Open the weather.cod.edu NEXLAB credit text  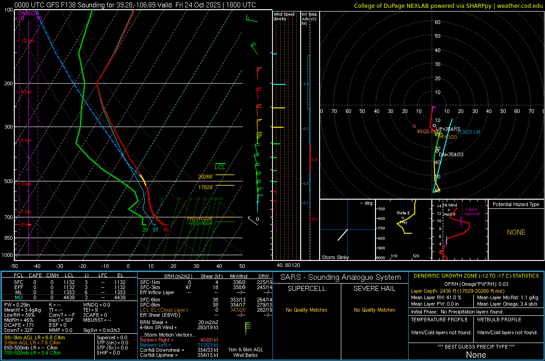pyautogui.click(x=448, y=6)
